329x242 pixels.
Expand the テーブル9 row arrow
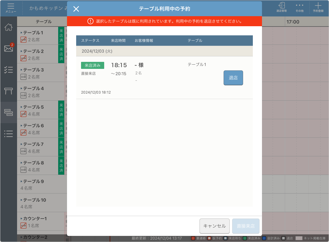[21, 181]
